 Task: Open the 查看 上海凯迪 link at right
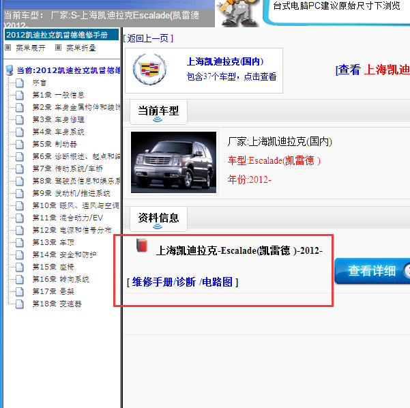(x=373, y=70)
